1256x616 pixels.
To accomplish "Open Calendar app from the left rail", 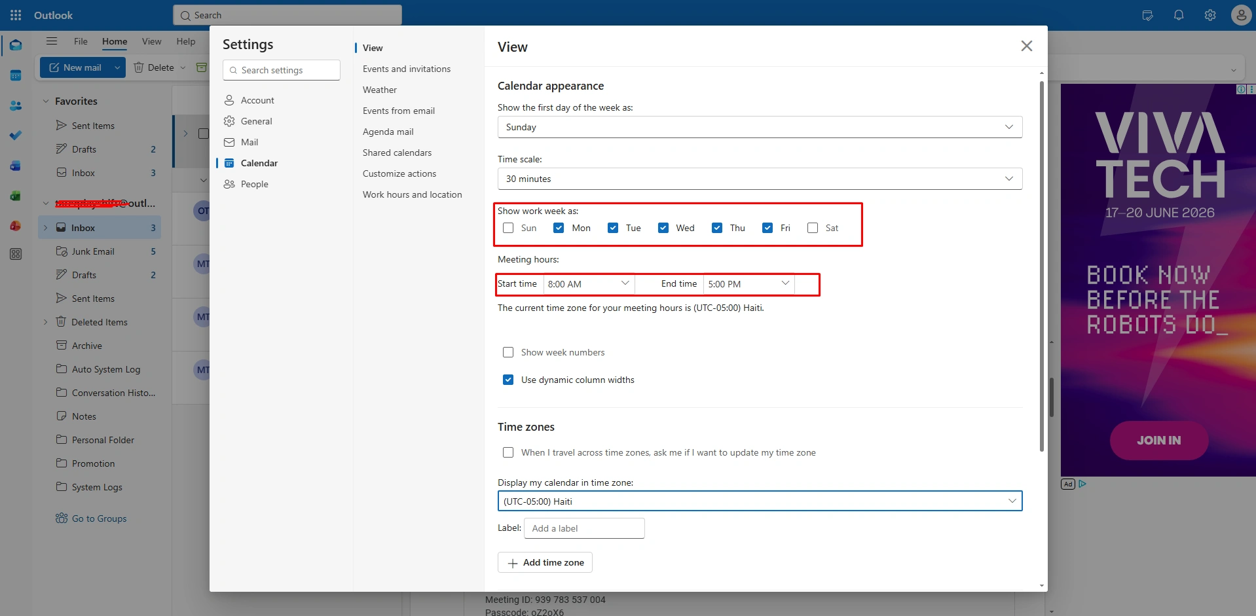I will (16, 75).
